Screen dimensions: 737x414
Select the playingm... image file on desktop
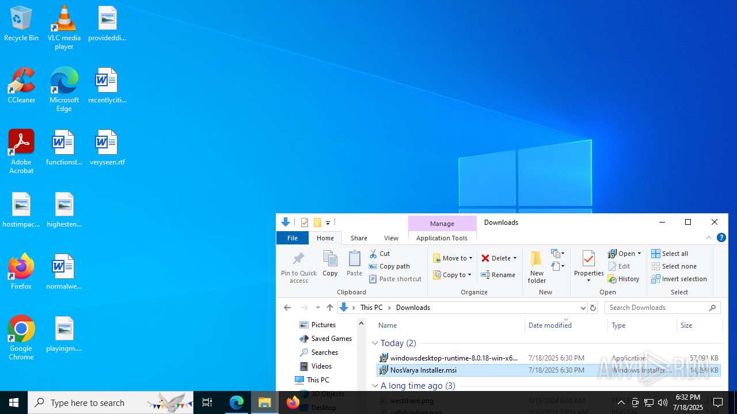[x=64, y=335]
